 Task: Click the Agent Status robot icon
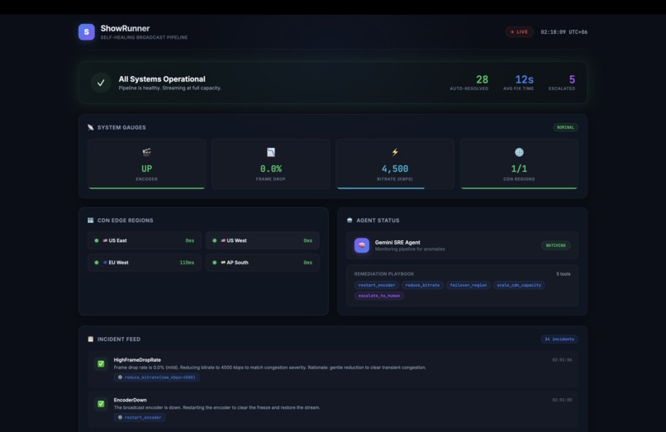[350, 220]
